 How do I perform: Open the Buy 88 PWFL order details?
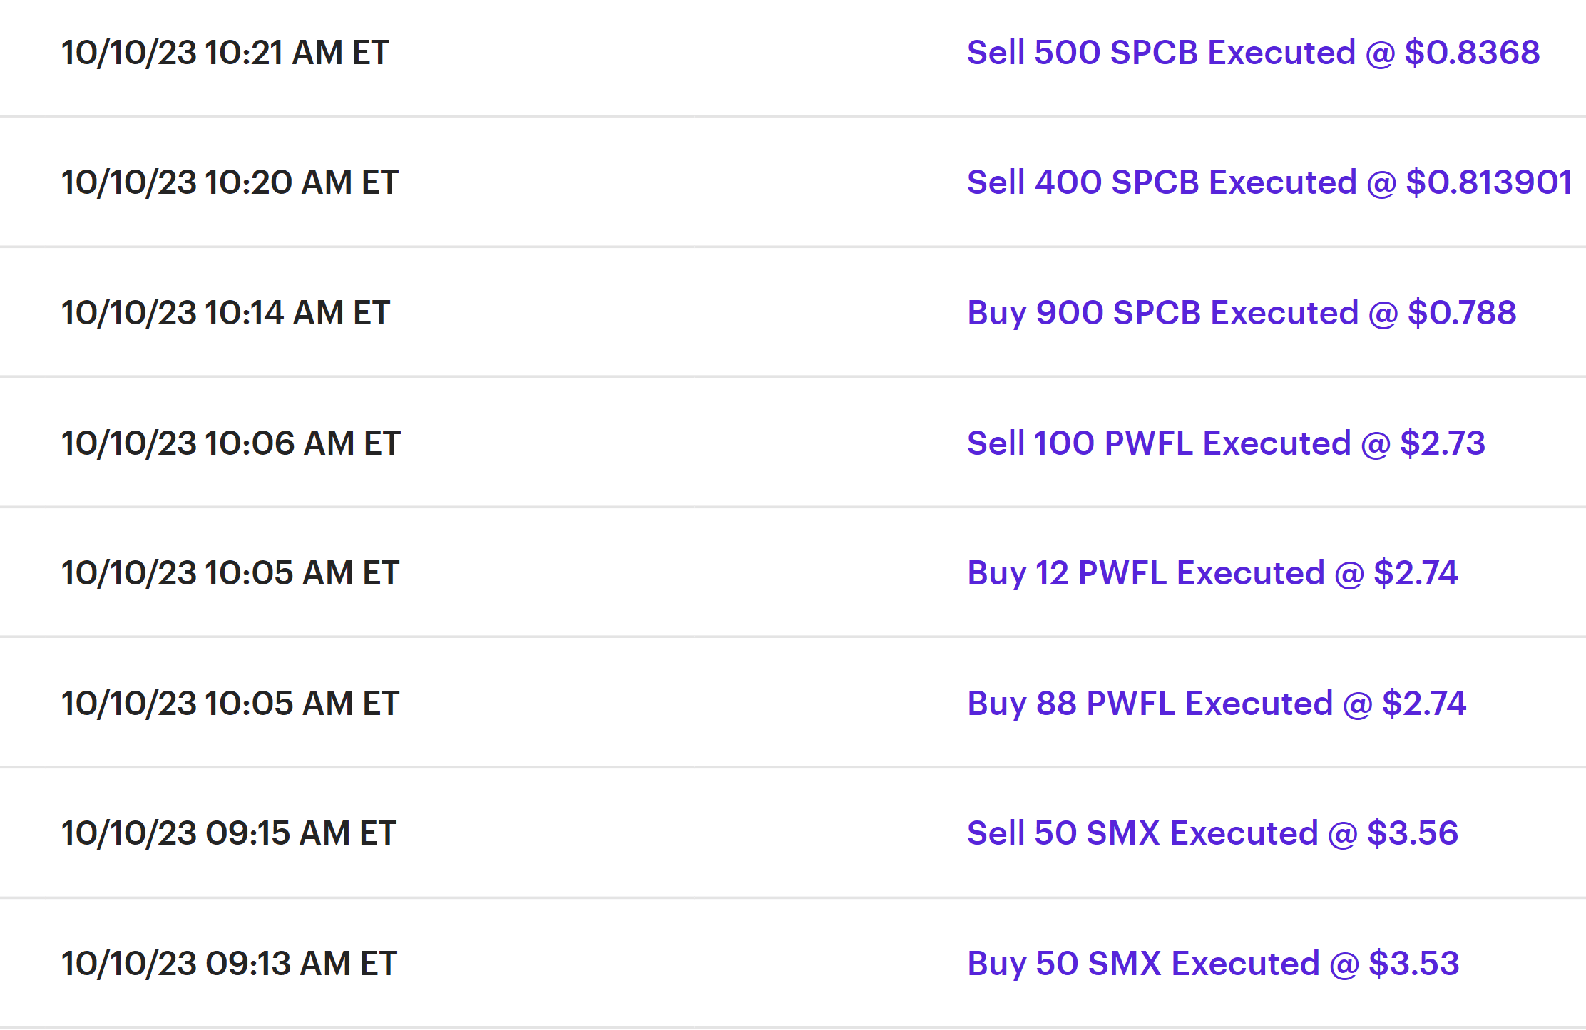coord(1216,704)
